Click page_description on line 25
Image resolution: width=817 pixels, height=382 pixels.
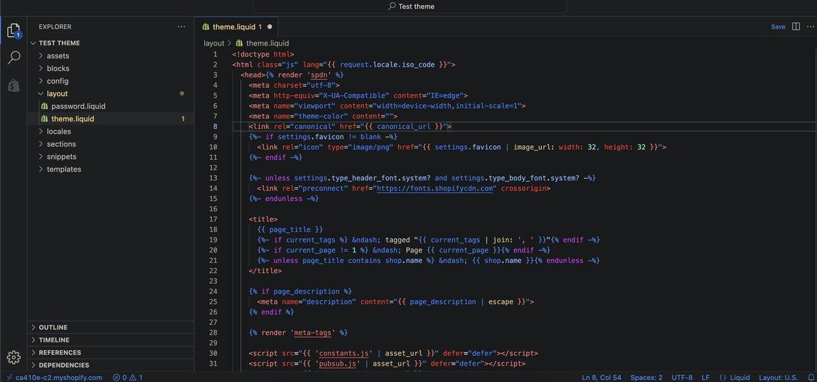443,302
